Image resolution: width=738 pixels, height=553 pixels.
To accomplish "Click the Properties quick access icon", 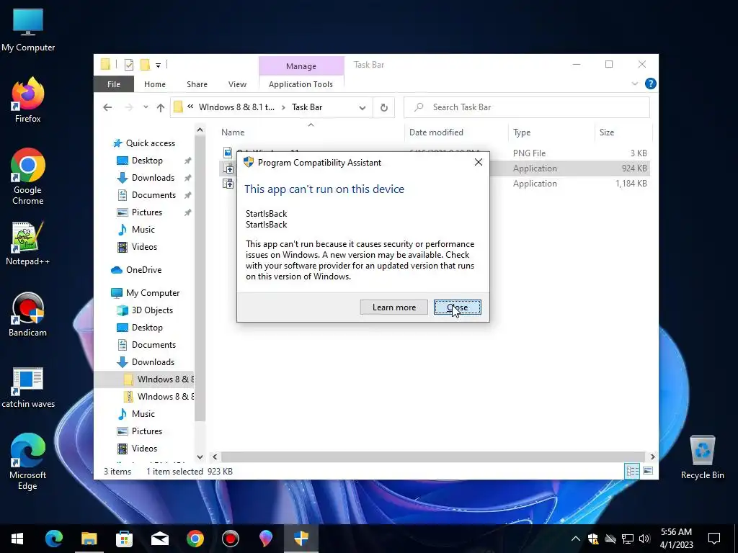I will pos(128,65).
